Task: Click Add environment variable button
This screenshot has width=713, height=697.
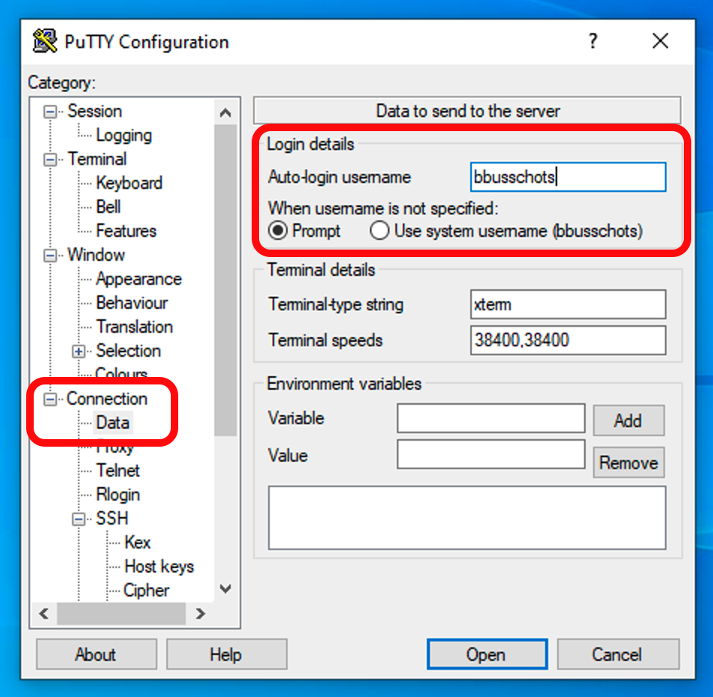Action: [x=628, y=420]
